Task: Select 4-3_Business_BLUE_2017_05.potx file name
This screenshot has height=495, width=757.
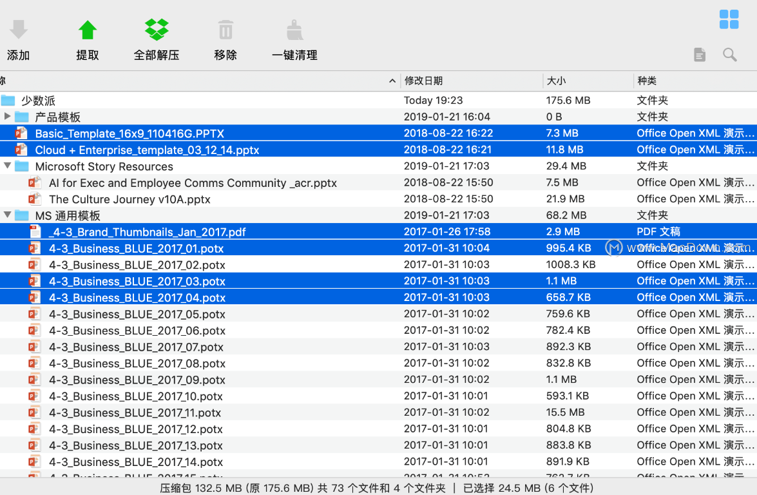Action: click(137, 315)
